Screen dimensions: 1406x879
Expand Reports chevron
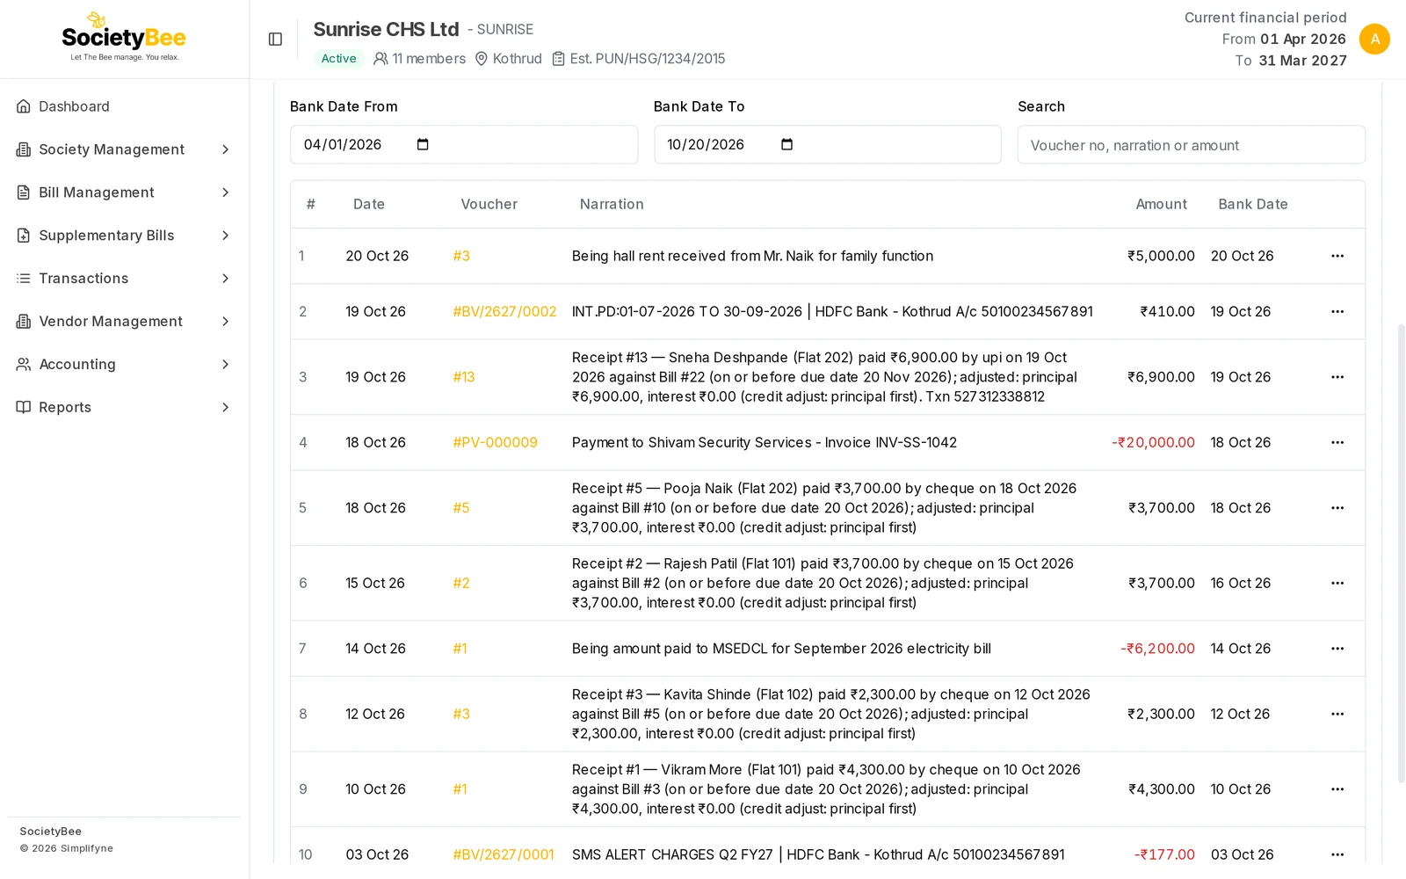pos(225,407)
